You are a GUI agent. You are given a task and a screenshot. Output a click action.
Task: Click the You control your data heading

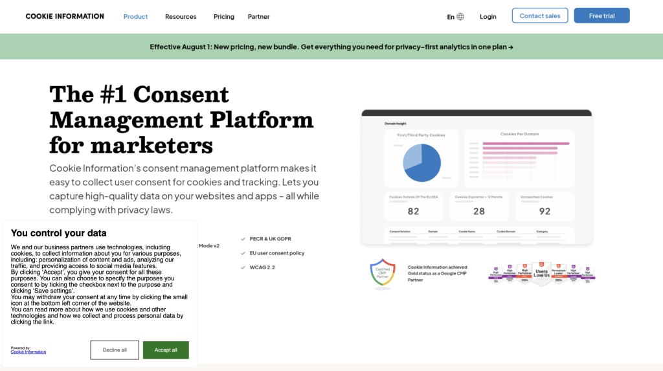tap(59, 233)
